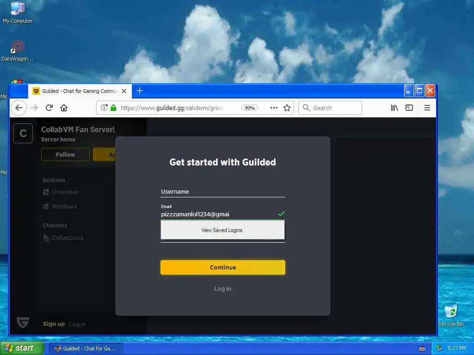
Task: Click the CollabVM Fan Server! title
Action: (x=78, y=129)
